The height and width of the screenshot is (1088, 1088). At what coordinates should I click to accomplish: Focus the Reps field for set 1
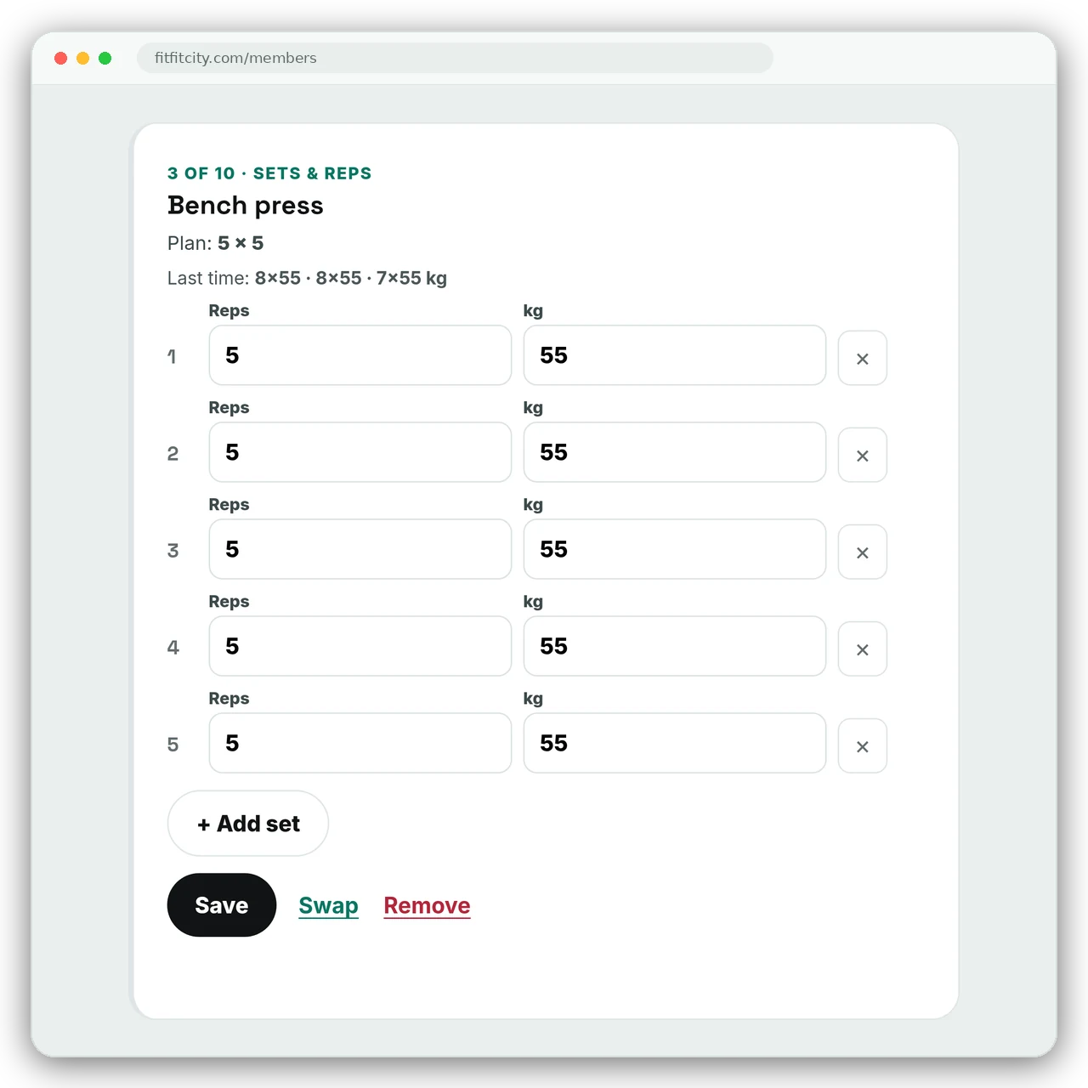(360, 355)
